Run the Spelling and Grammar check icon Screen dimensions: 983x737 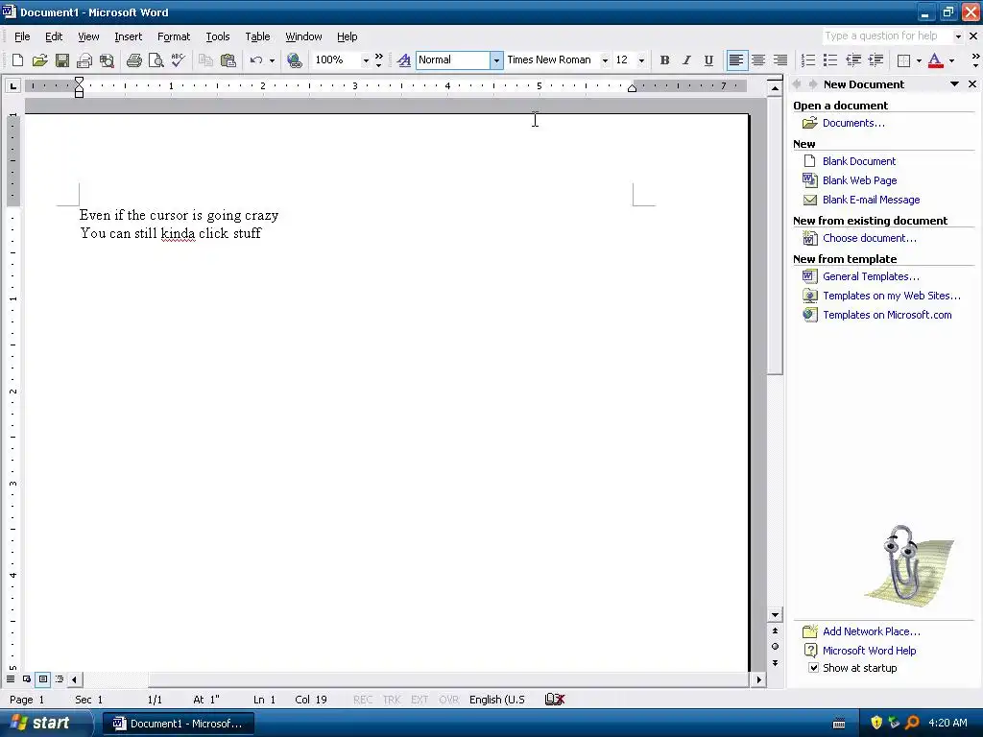[x=178, y=60]
